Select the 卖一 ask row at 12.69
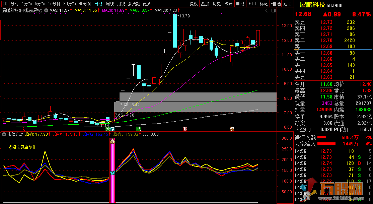This screenshot has width=373, height=204. coord(333,47)
